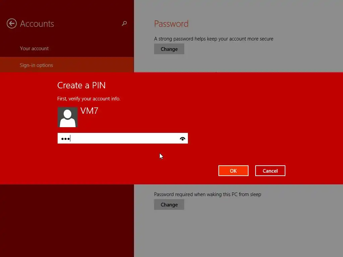Focus the empty middle of the password box
The width and height of the screenshot is (343, 257).
pos(123,138)
